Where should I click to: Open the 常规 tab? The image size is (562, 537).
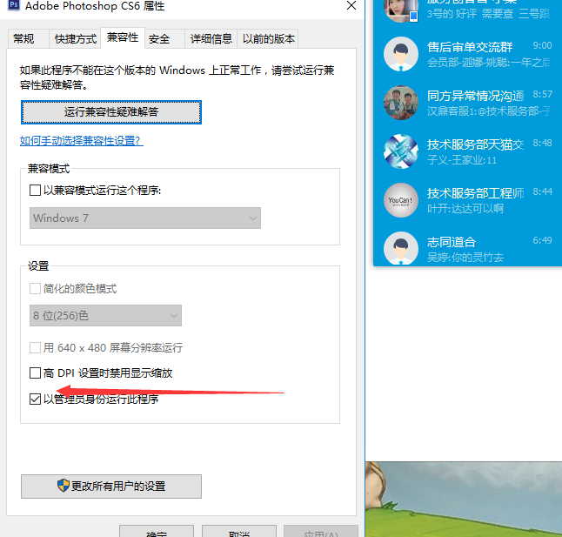pos(29,38)
